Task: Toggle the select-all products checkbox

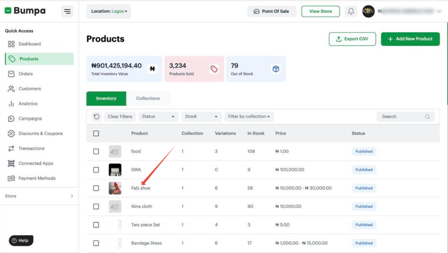Action: [x=96, y=133]
